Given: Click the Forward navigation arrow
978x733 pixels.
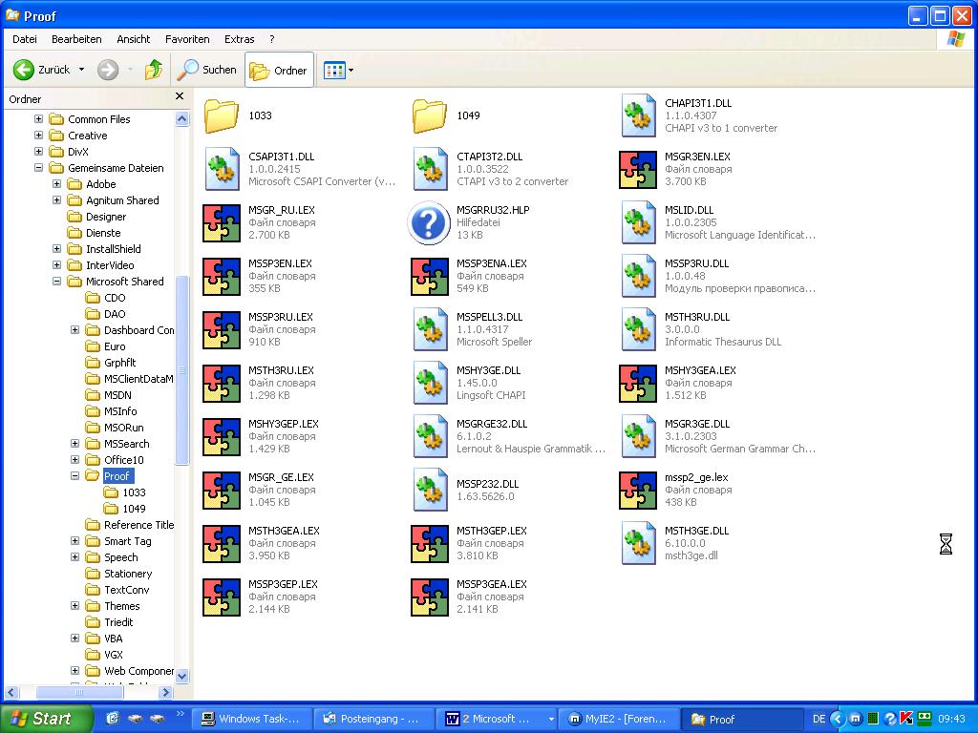Looking at the screenshot, I should (108, 70).
